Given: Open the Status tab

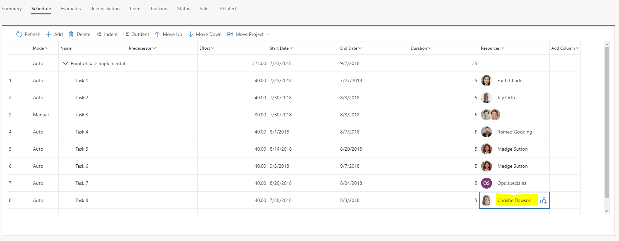Looking at the screenshot, I should coord(184,9).
